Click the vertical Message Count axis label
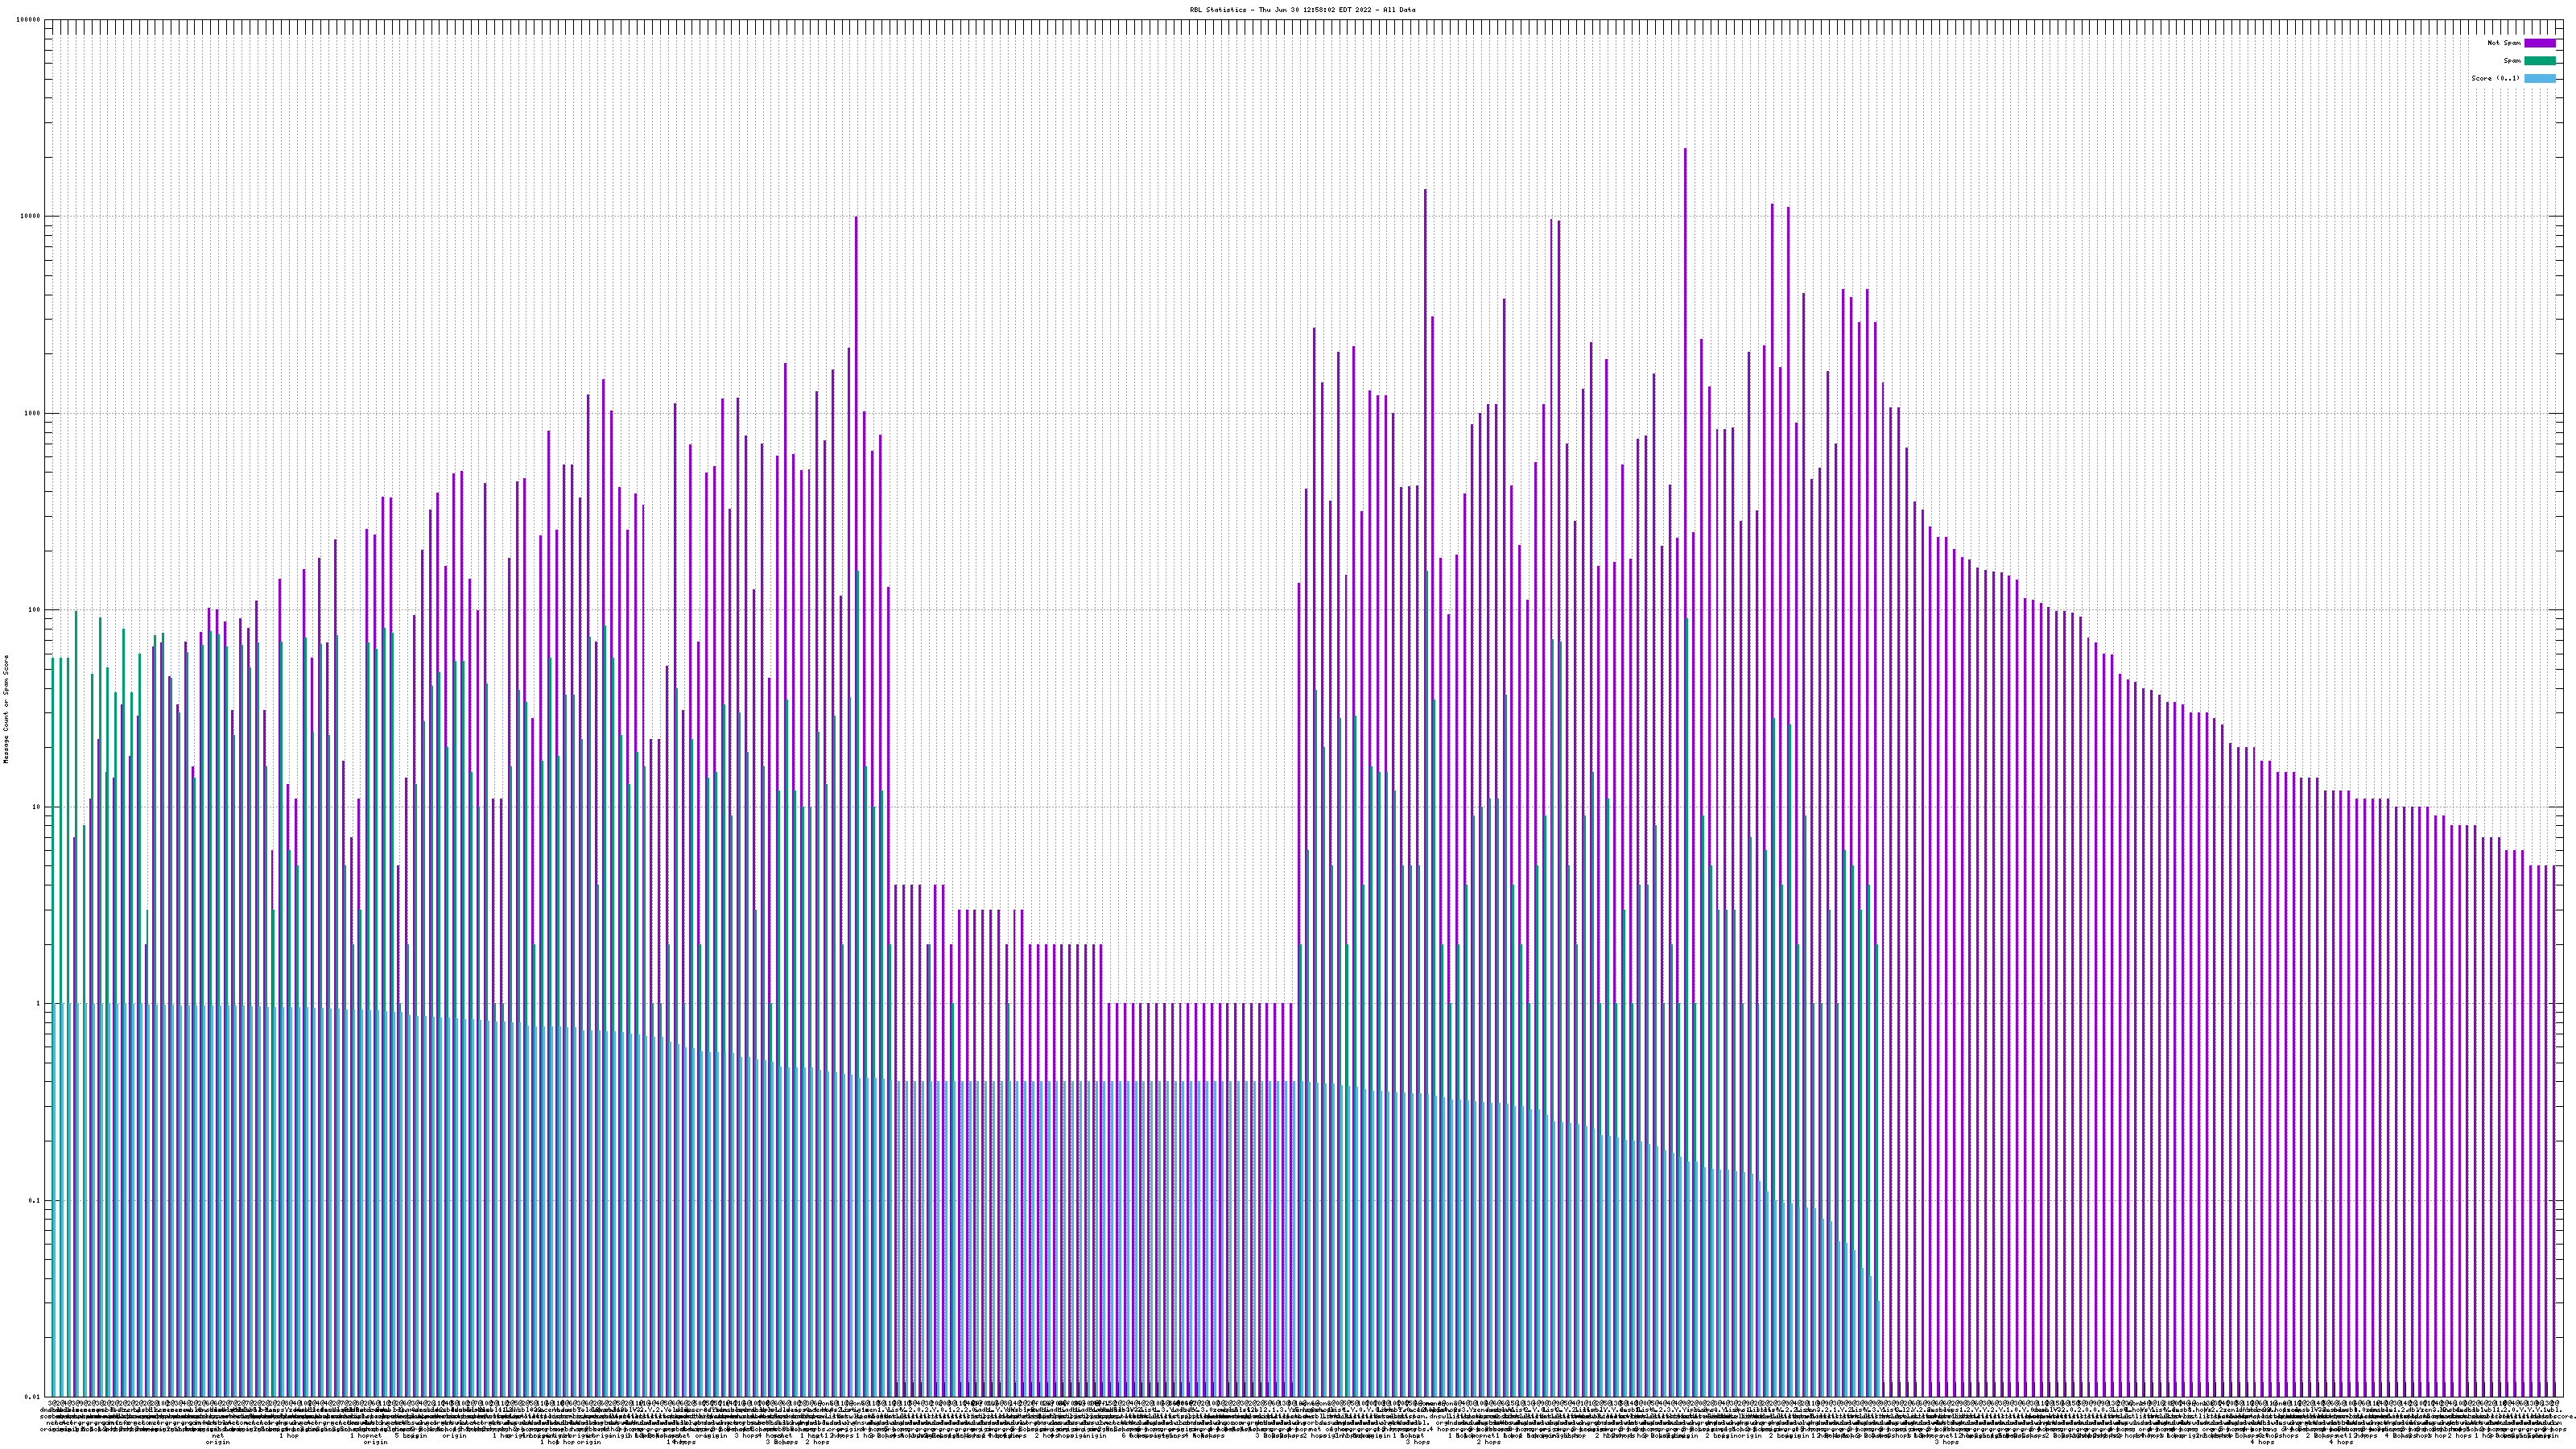2576x1449 pixels. click(6, 709)
